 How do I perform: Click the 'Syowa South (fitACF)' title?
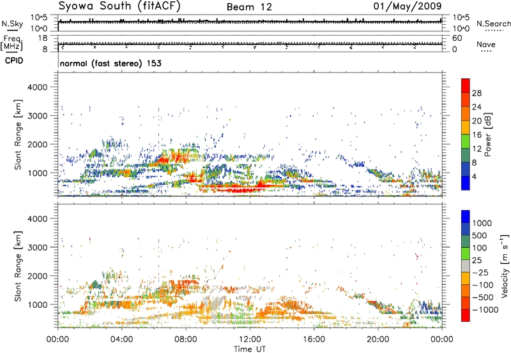119,6
